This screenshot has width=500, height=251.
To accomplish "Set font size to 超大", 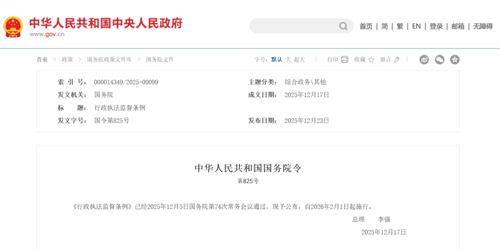I will tap(300, 60).
